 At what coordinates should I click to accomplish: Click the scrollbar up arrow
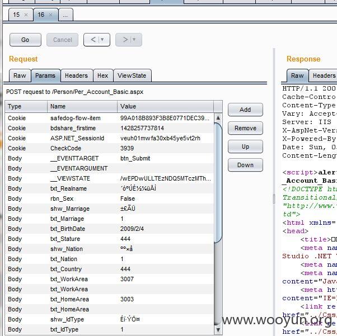click(218, 117)
